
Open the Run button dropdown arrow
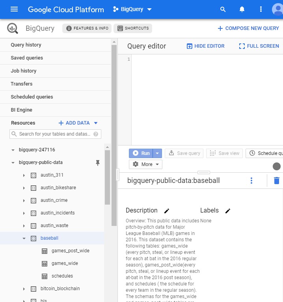157,153
